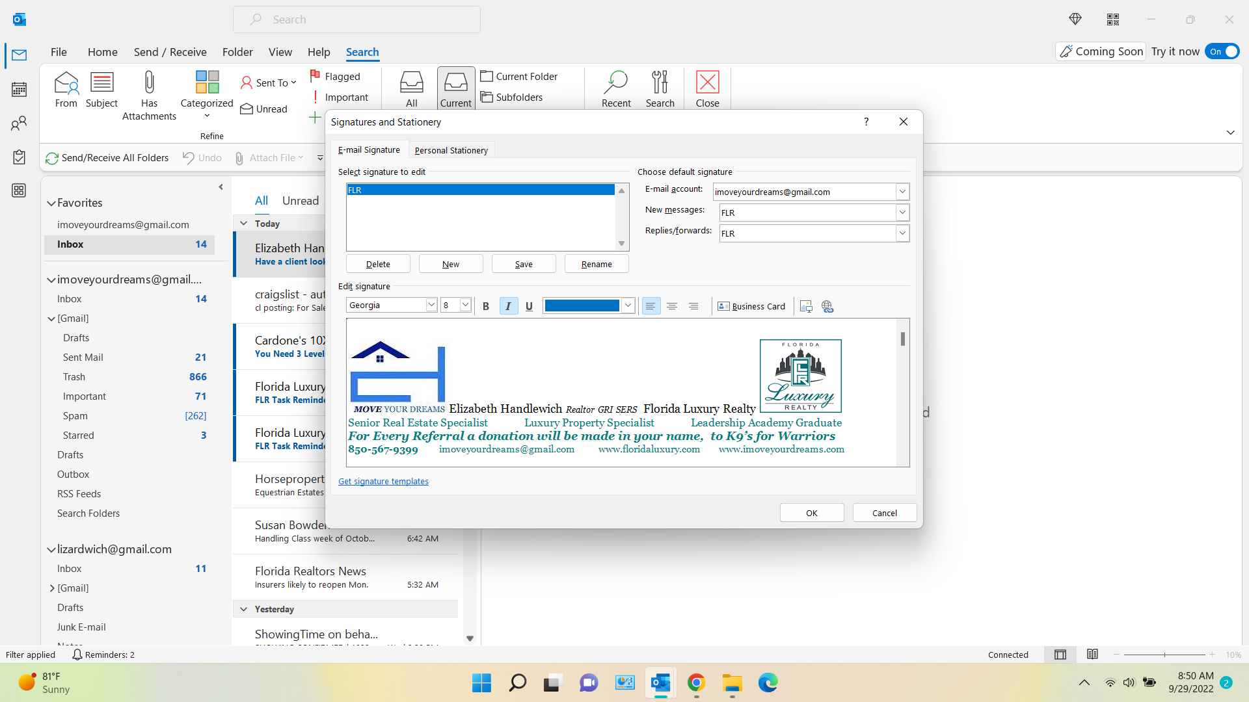Image resolution: width=1249 pixels, height=702 pixels.
Task: Search All mailboxes scope
Action: pyautogui.click(x=412, y=90)
